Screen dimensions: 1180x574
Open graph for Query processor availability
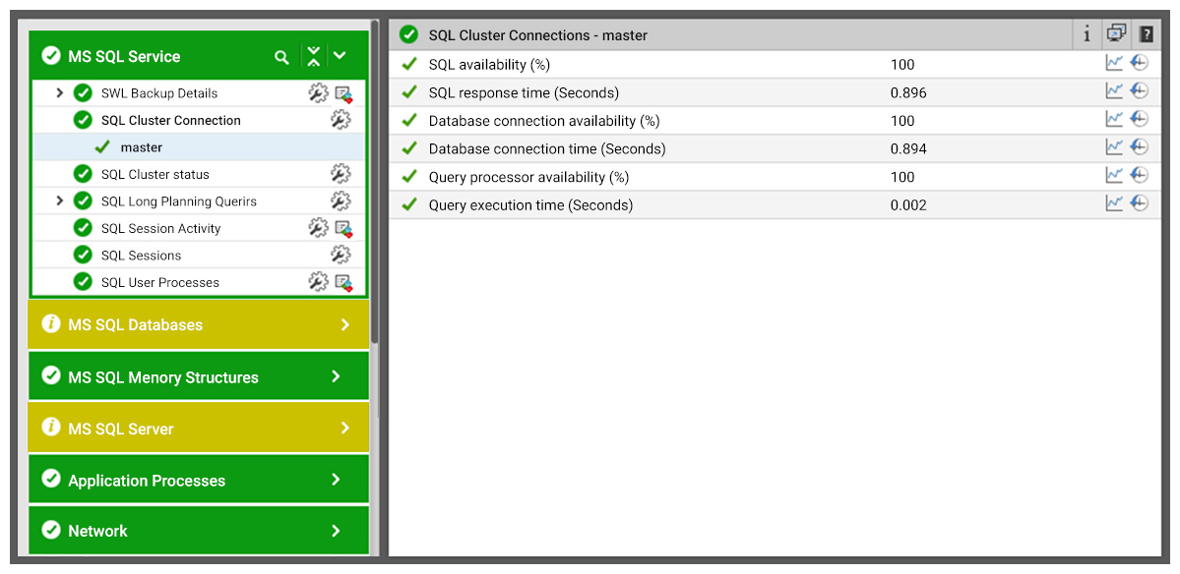[1114, 175]
